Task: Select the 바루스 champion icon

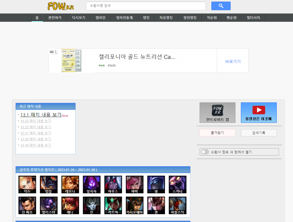Action: [x=113, y=185]
